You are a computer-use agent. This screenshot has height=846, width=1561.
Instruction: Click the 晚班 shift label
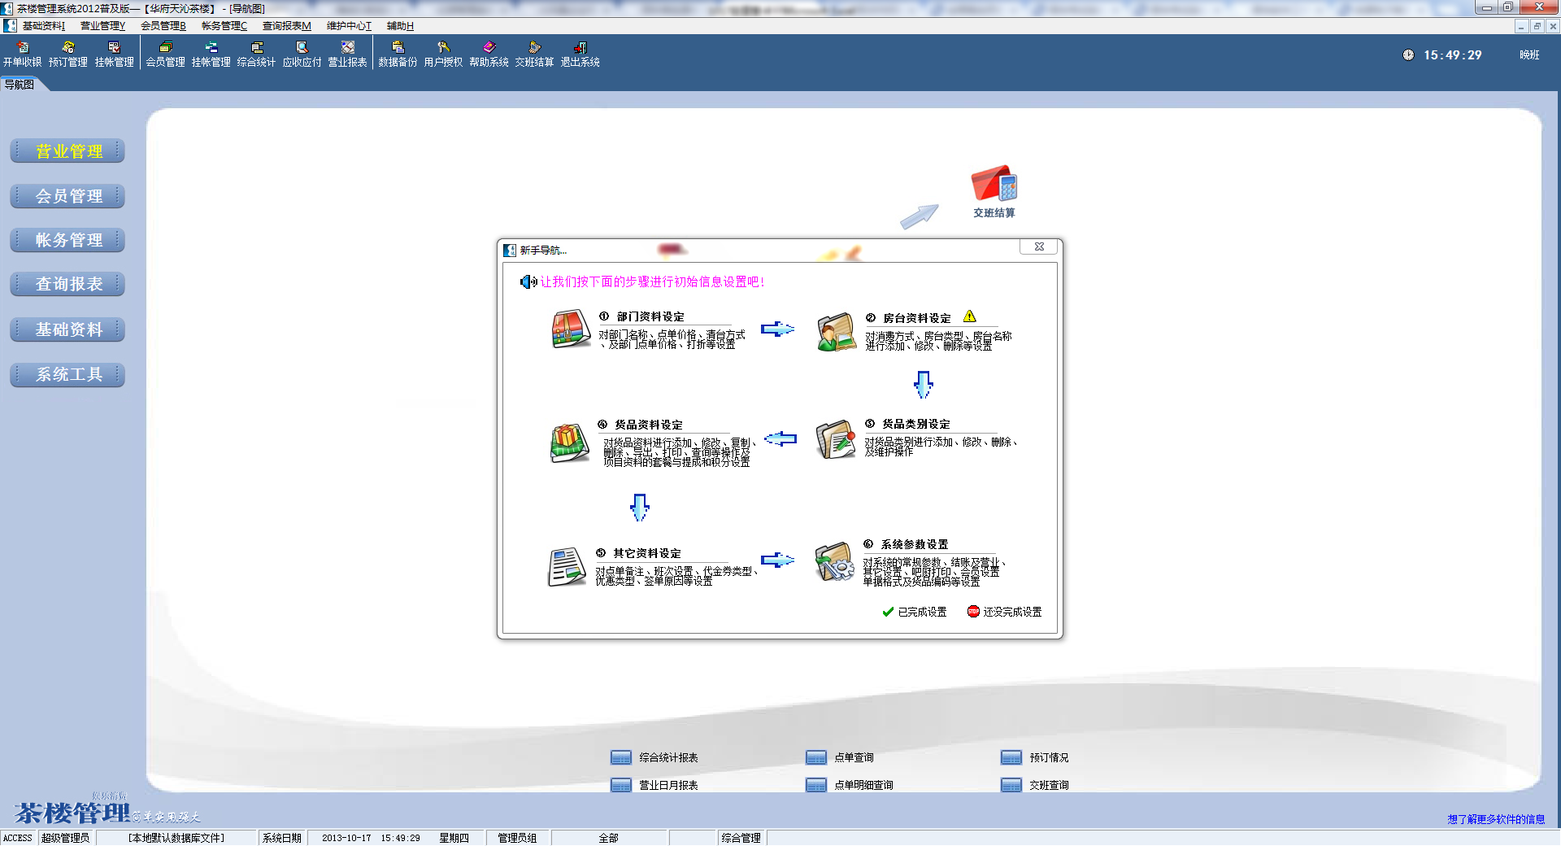click(x=1529, y=55)
